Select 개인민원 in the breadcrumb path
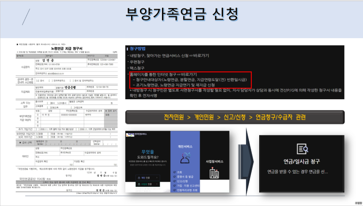This screenshot has width=363, height=206. pyautogui.click(x=204, y=117)
